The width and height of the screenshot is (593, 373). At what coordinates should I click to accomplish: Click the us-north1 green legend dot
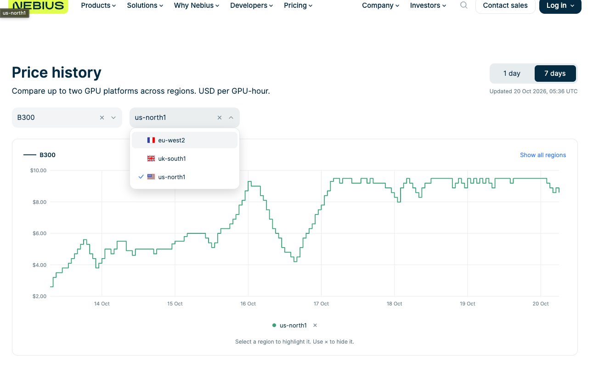coord(274,325)
